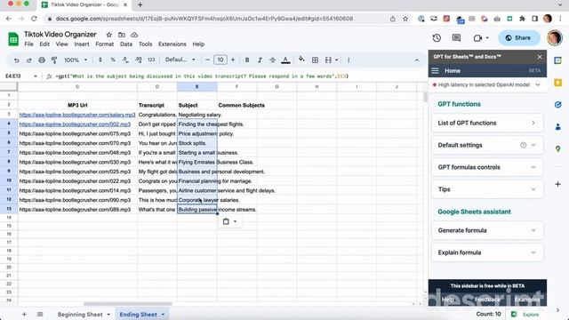The width and height of the screenshot is (569, 320).
Task: Open comments panel
Action: (456, 37)
